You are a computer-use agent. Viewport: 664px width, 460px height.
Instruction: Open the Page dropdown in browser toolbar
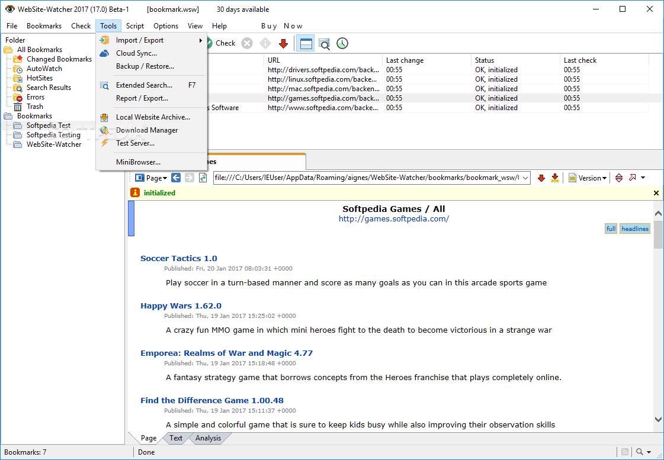pyautogui.click(x=151, y=178)
